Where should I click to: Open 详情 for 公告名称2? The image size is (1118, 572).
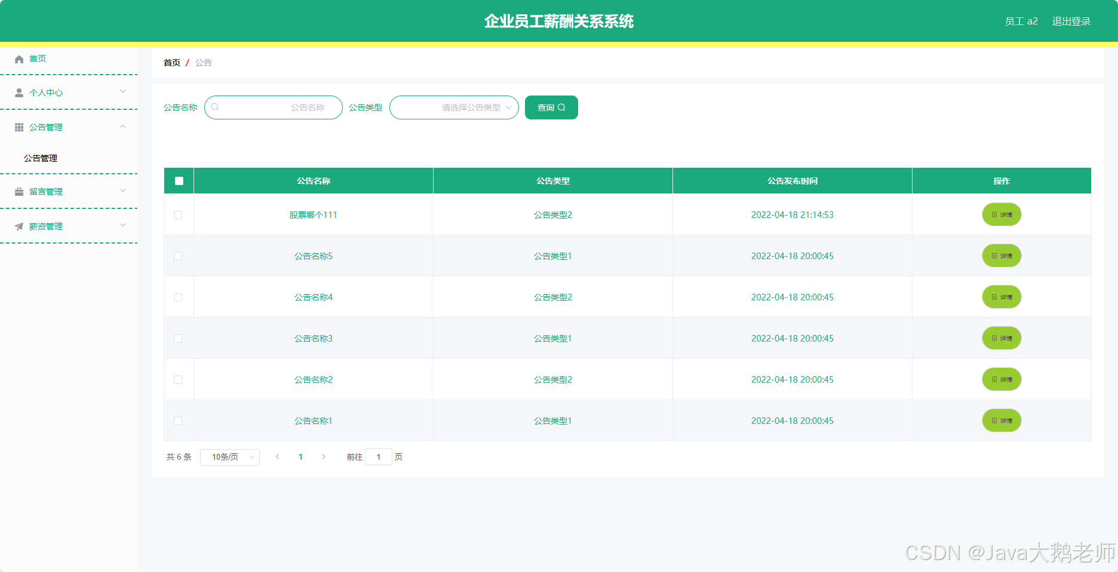tap(1002, 380)
